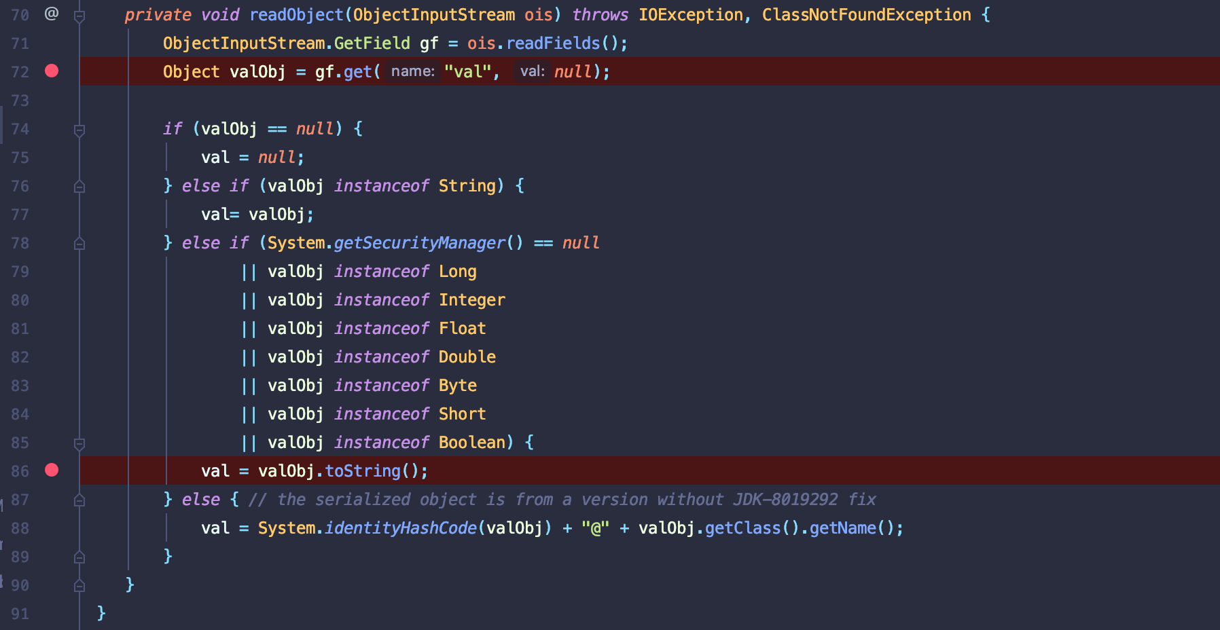Click fold marker on line 85
The width and height of the screenshot is (1220, 630).
coord(79,443)
